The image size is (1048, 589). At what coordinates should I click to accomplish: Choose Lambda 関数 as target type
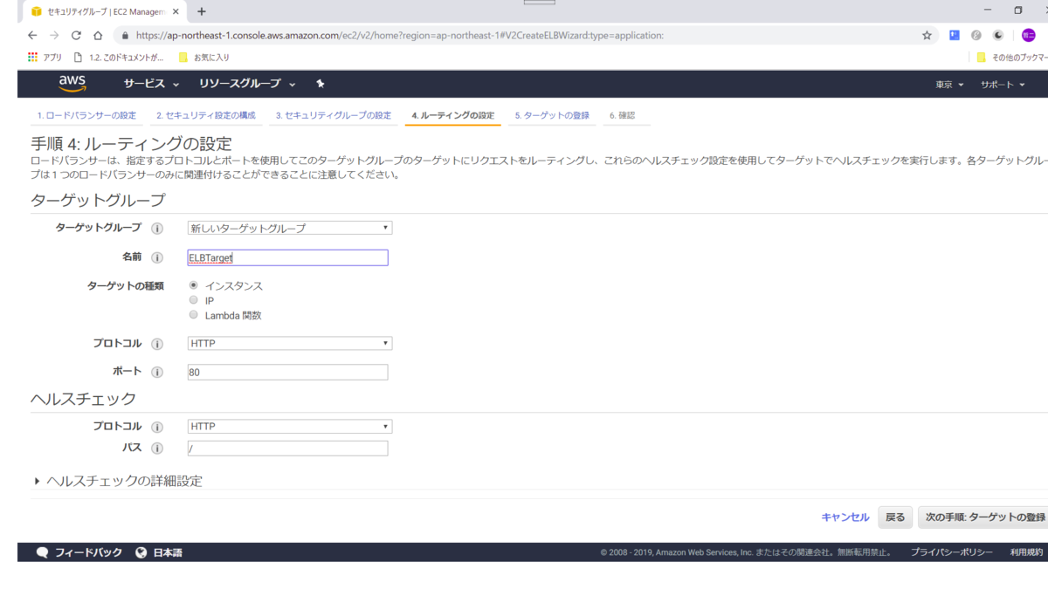[x=193, y=314]
